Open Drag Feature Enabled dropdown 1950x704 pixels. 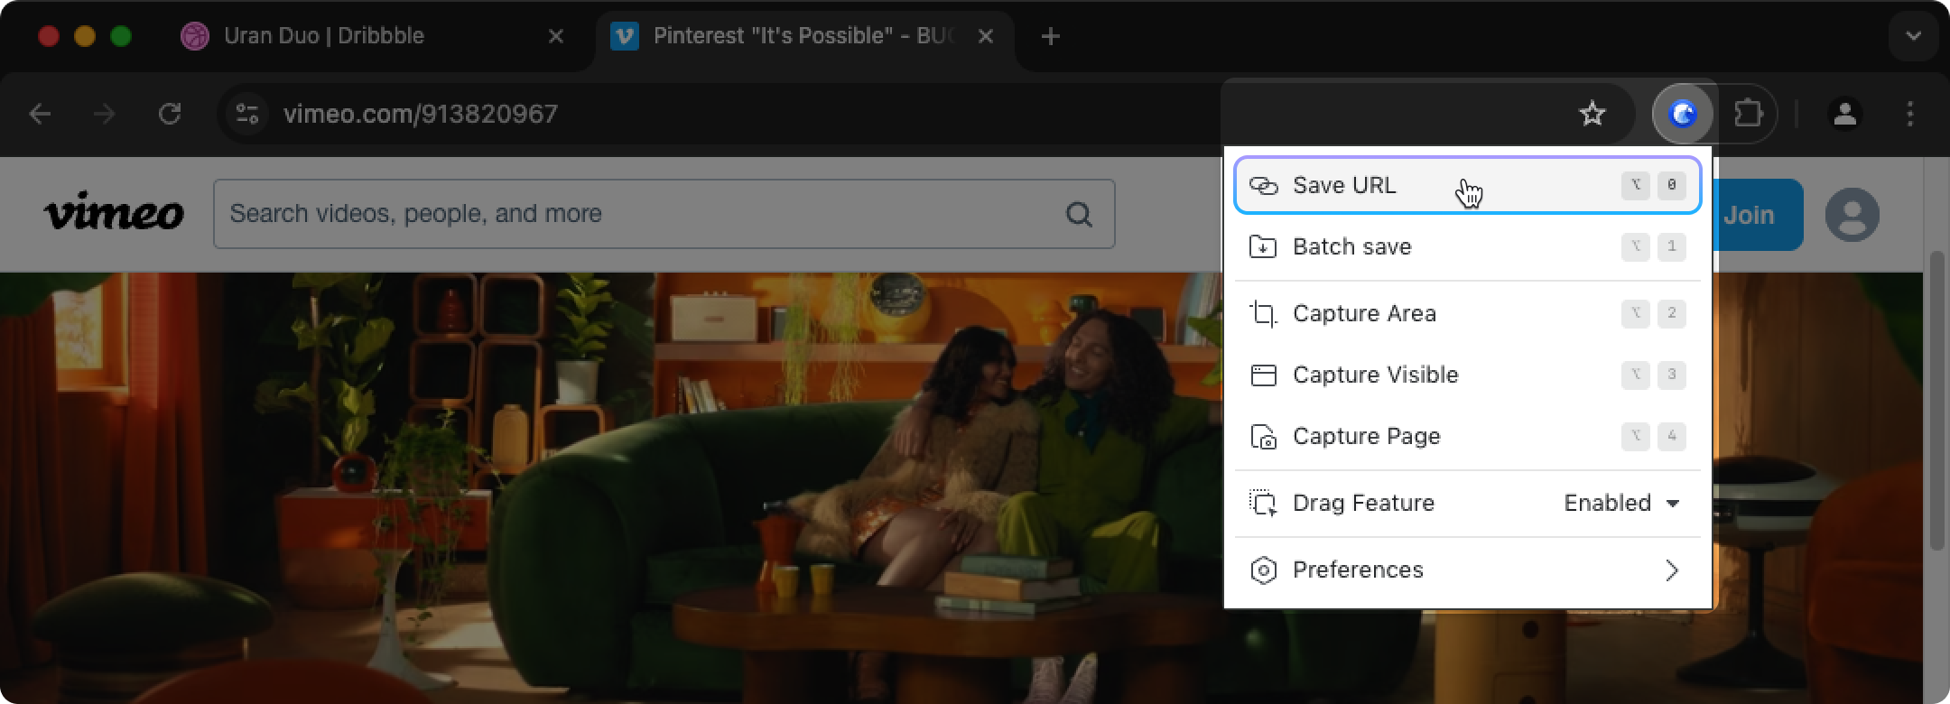[1621, 503]
